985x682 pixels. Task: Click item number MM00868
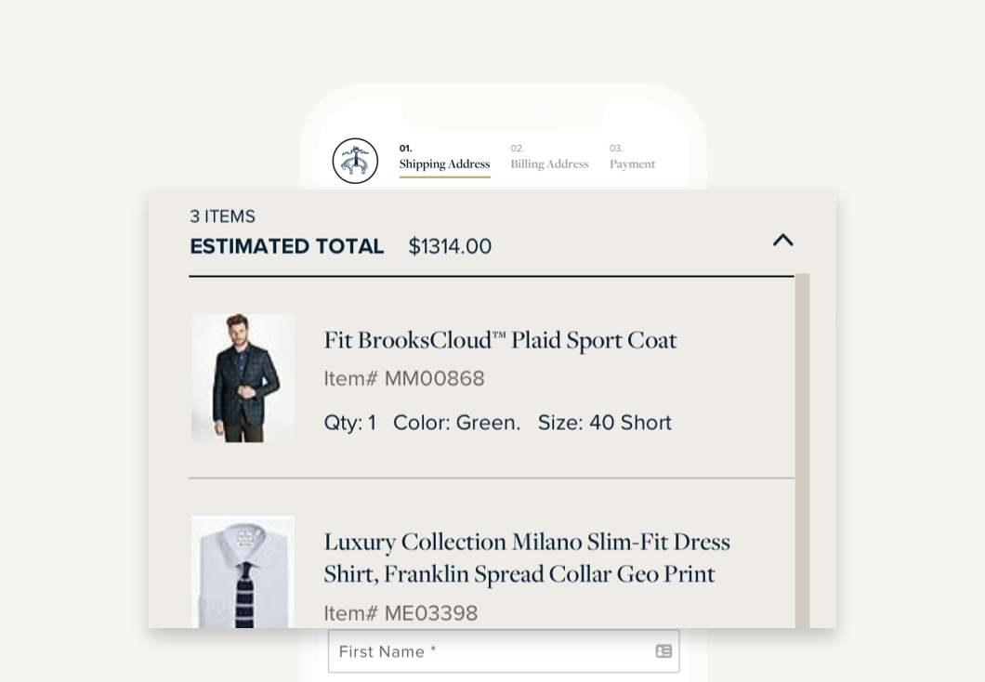click(404, 379)
